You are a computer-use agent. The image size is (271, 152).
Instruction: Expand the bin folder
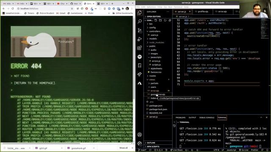coord(151,24)
